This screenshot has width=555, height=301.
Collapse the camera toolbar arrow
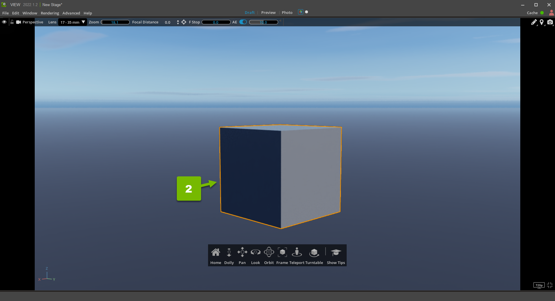pyautogui.click(x=280, y=21)
